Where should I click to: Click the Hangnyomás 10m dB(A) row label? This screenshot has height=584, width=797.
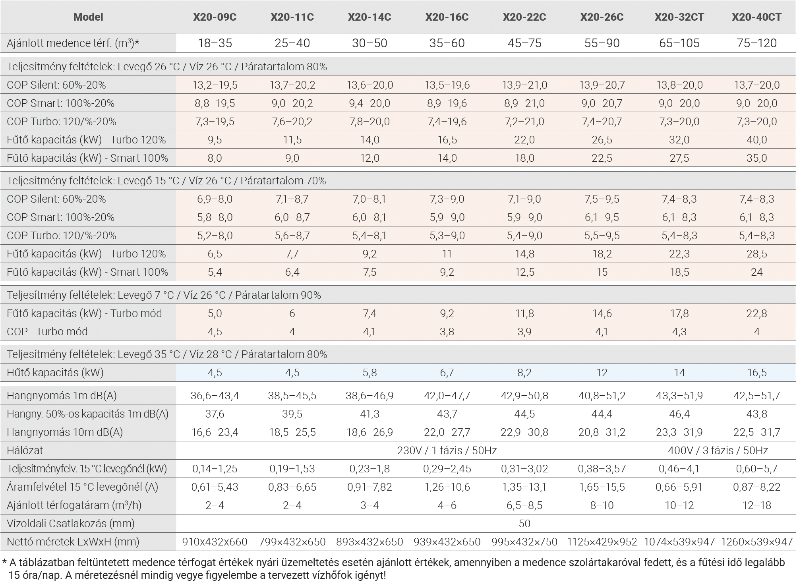tap(65, 432)
